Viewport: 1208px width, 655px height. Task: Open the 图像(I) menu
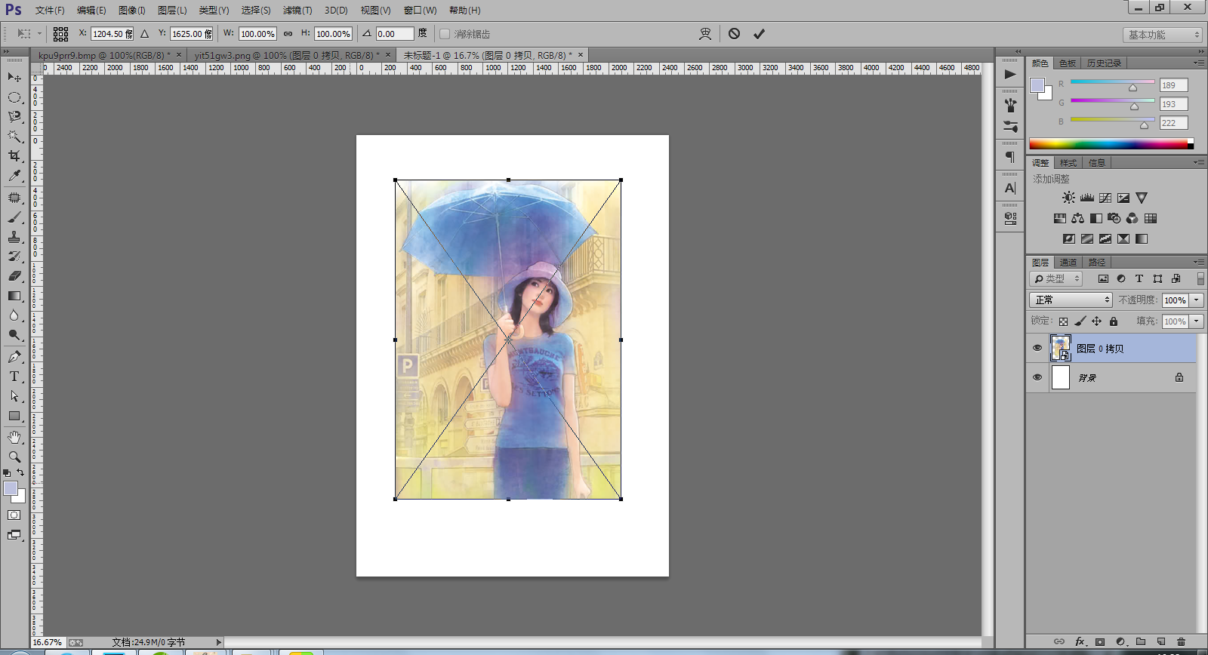(132, 11)
